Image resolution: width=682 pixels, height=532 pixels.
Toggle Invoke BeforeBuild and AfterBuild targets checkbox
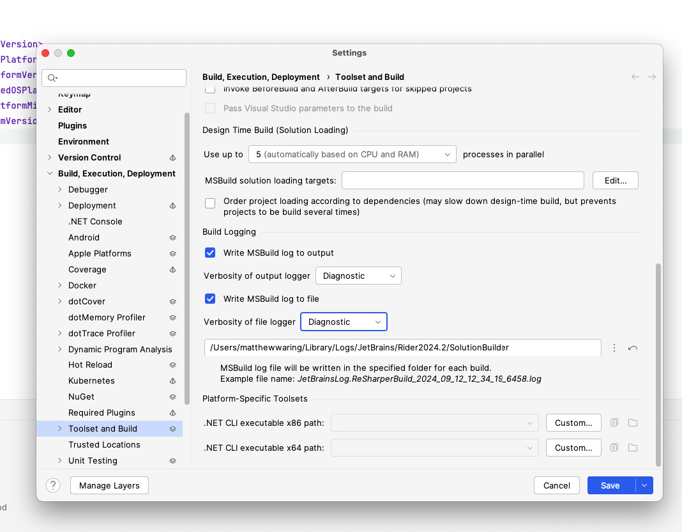coord(210,89)
